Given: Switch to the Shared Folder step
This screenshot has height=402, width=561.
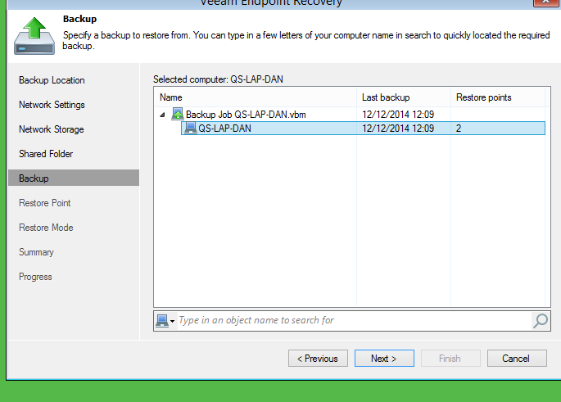Looking at the screenshot, I should (x=46, y=154).
